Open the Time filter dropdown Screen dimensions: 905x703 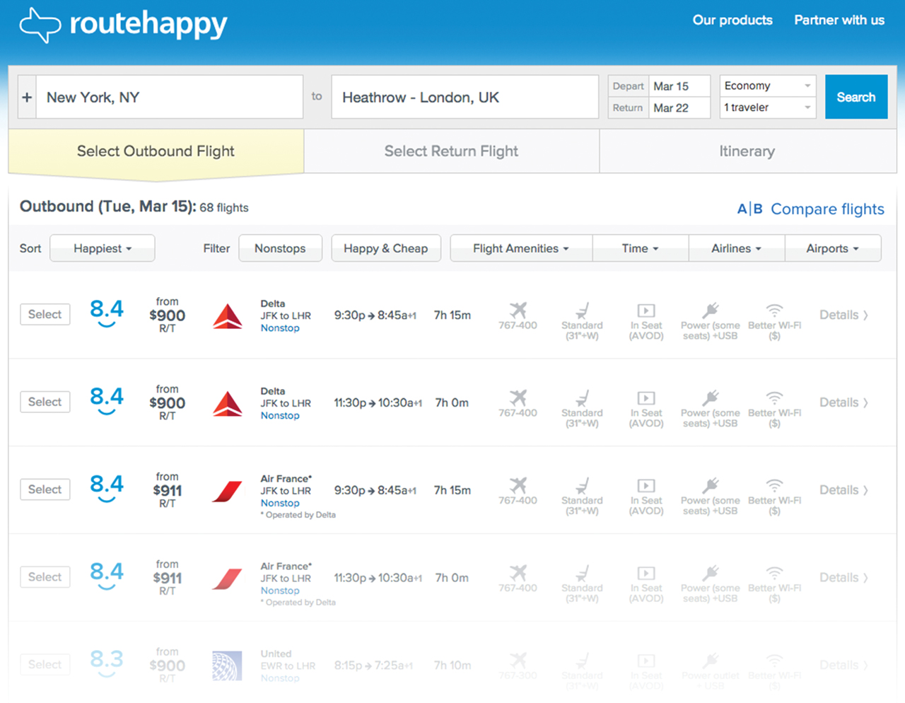[x=641, y=248]
